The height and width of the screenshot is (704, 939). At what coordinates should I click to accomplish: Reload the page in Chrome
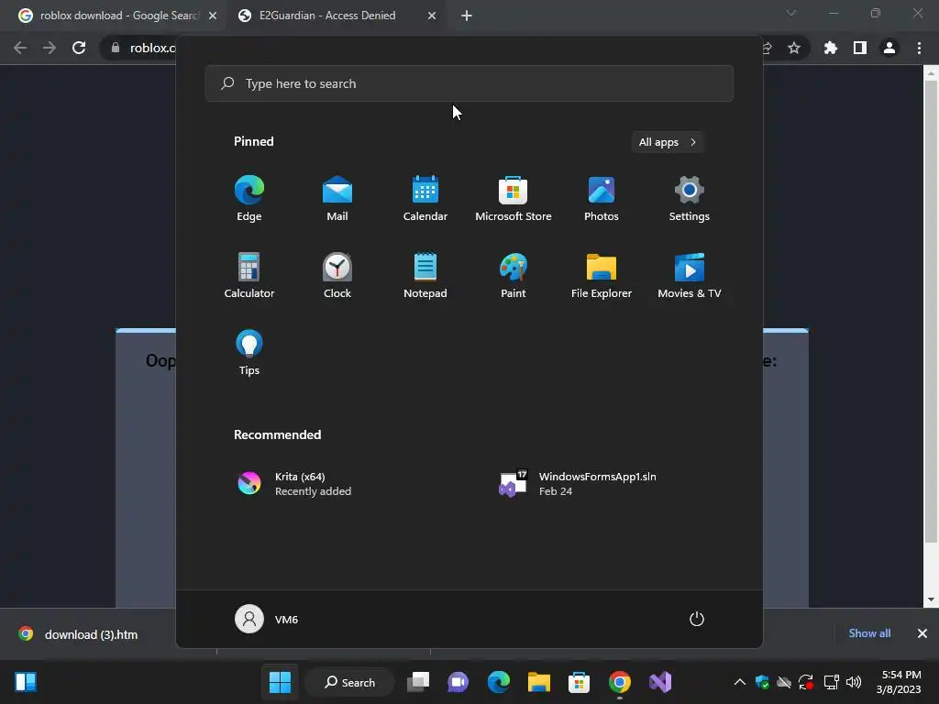point(79,48)
